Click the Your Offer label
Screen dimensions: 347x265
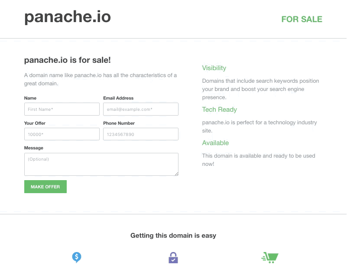[x=35, y=123]
